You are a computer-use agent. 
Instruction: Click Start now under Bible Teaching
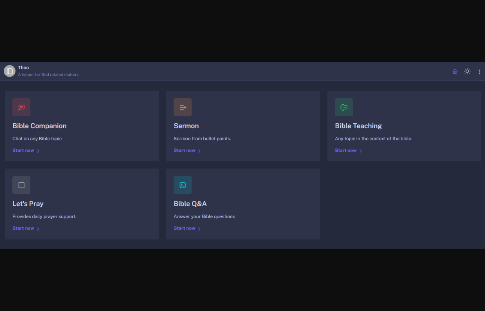346,151
